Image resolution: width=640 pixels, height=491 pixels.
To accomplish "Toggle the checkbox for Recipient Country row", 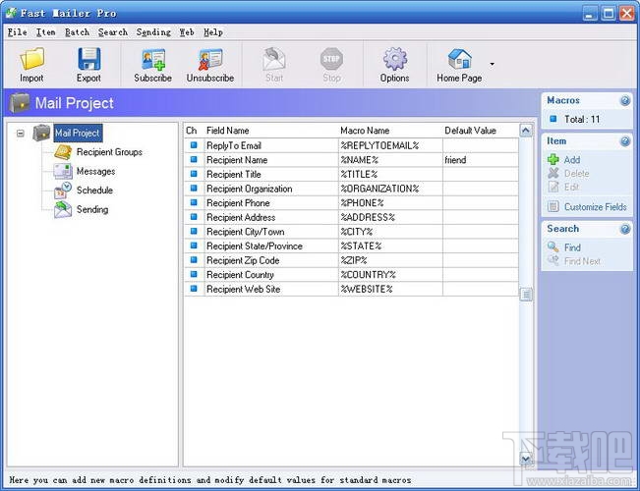I will coord(194,275).
